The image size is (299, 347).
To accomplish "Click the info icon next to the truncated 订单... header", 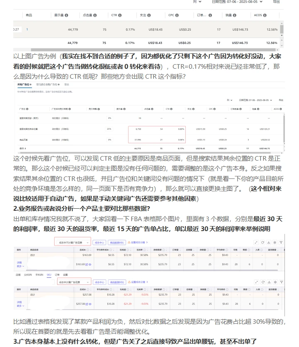I will point(210,15).
